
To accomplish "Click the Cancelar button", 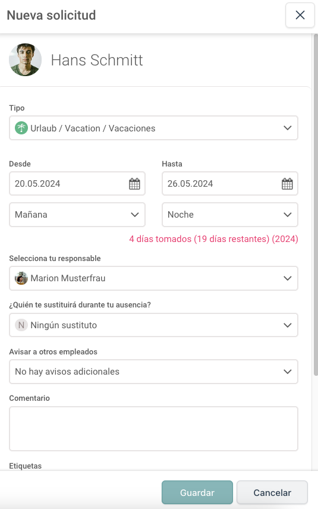I will [272, 492].
